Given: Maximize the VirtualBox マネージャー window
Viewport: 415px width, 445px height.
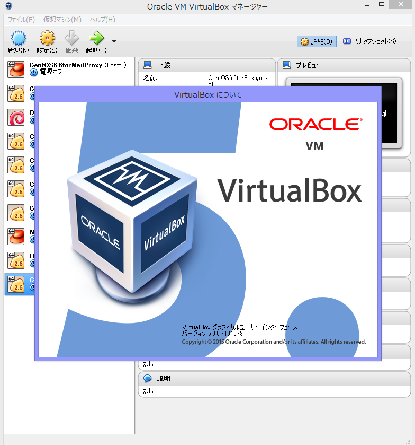Looking at the screenshot, I should pos(382,4).
